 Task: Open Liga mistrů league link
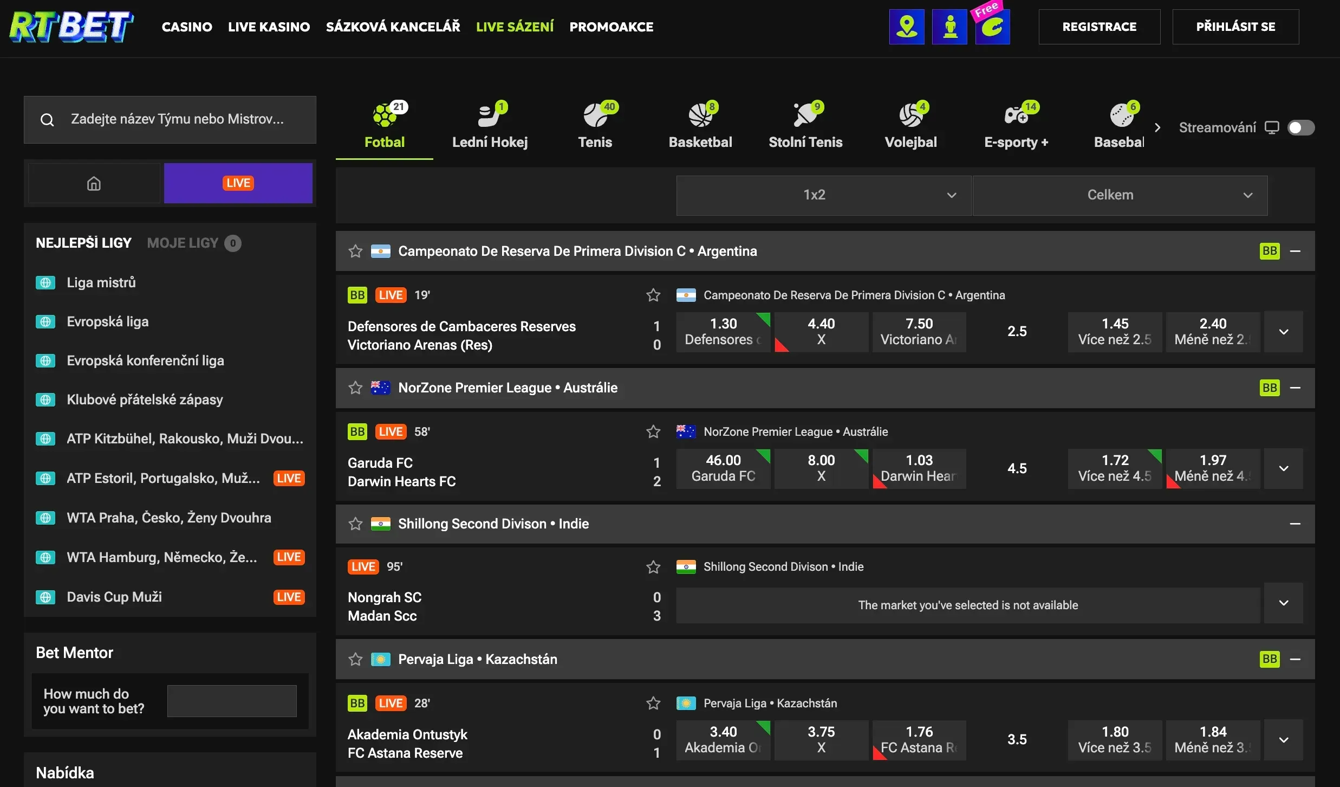point(101,282)
